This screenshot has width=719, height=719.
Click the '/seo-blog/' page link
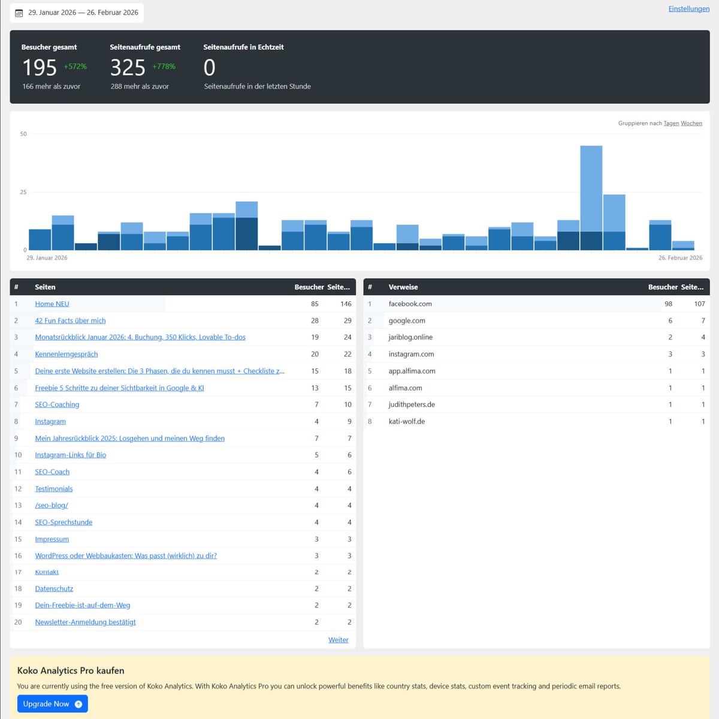pos(52,505)
